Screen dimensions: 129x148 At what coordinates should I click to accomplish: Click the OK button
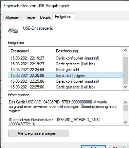pyautogui.click(x=93, y=147)
